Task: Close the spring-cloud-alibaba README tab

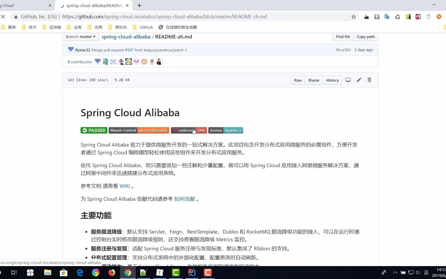Action: pos(127,5)
